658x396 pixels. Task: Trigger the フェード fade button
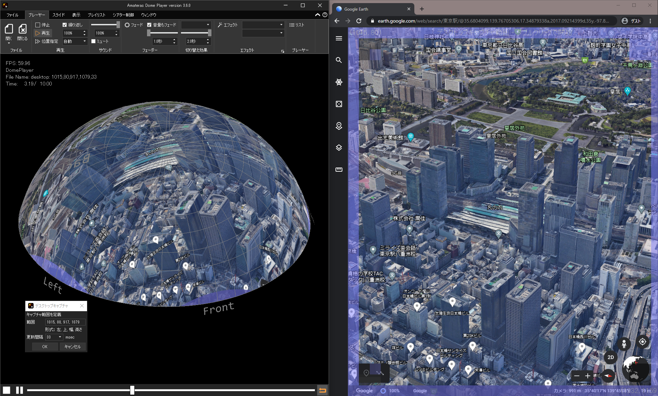pyautogui.click(x=134, y=25)
